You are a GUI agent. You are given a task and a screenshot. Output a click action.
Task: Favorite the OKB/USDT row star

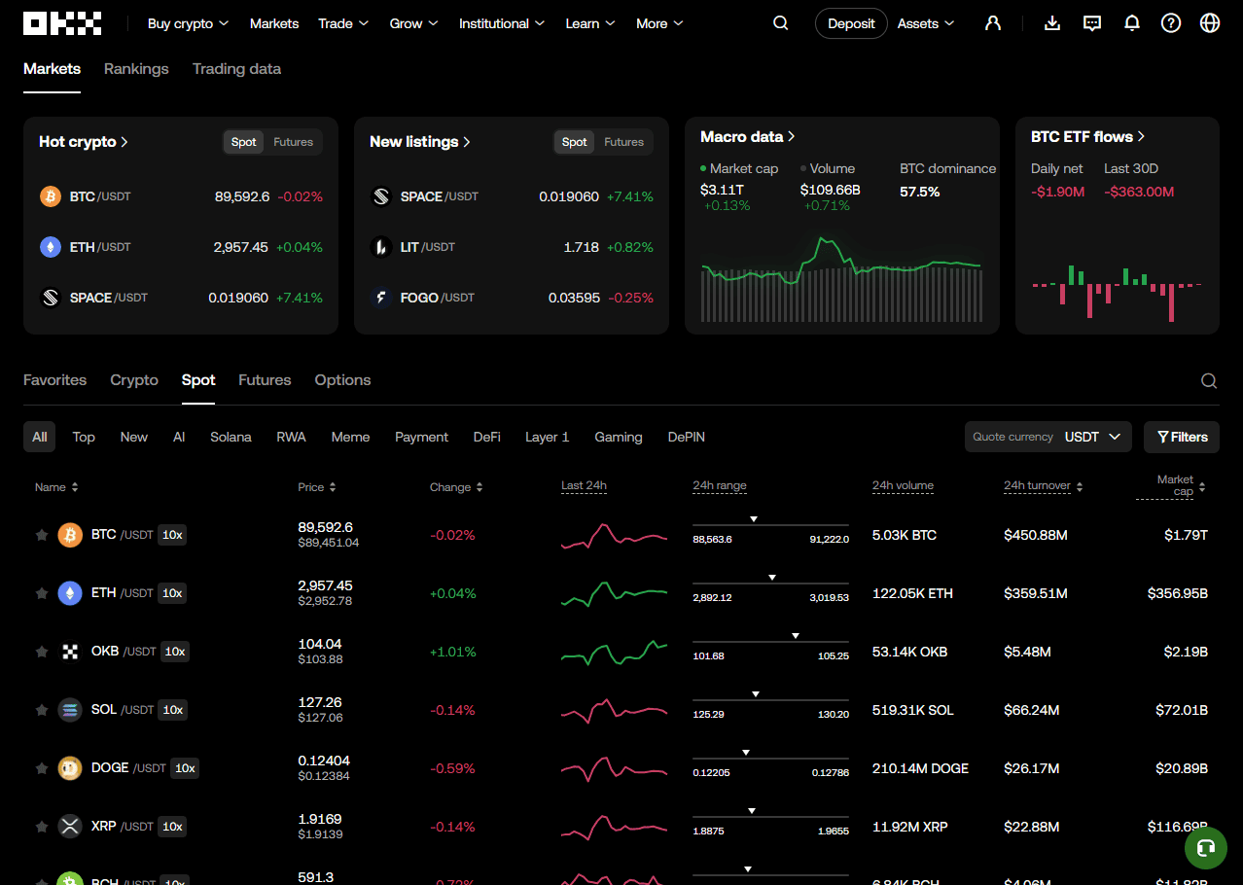tap(42, 652)
